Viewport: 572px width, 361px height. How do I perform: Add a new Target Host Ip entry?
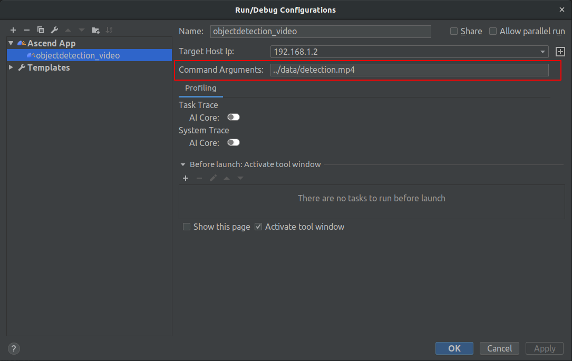tap(560, 51)
